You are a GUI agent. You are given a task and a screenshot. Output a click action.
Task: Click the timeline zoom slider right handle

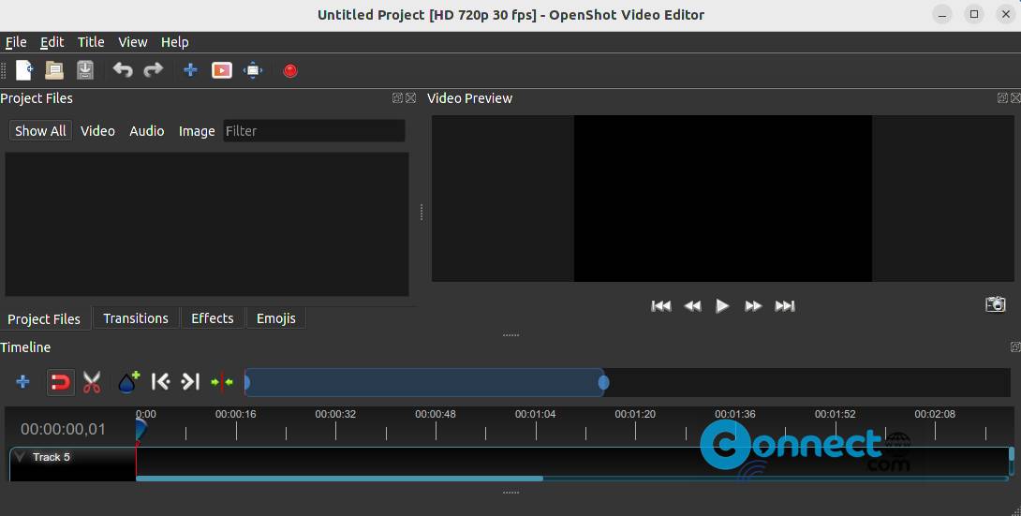pos(604,382)
